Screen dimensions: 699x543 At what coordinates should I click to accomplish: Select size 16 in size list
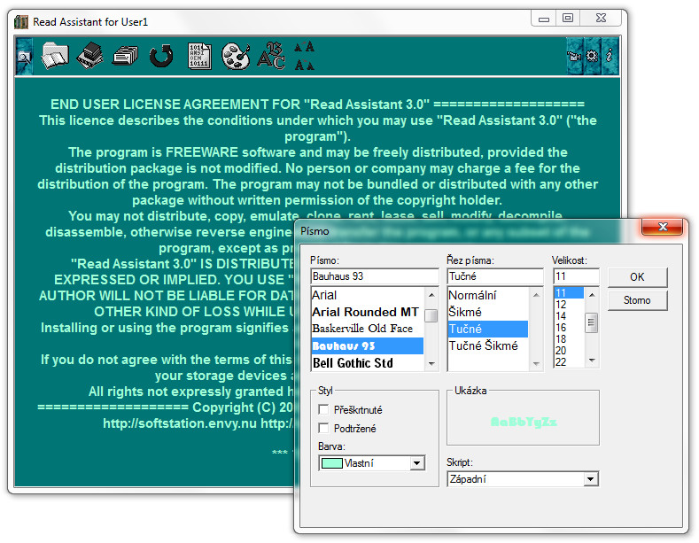pos(569,328)
